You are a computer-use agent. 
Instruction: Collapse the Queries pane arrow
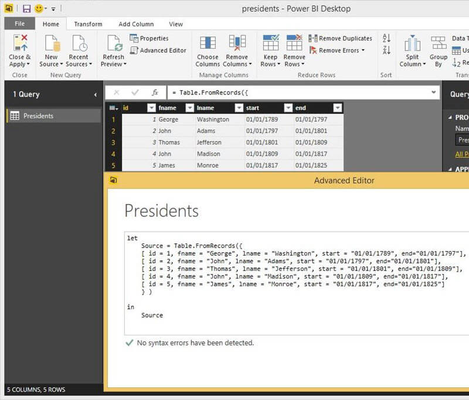tap(96, 95)
